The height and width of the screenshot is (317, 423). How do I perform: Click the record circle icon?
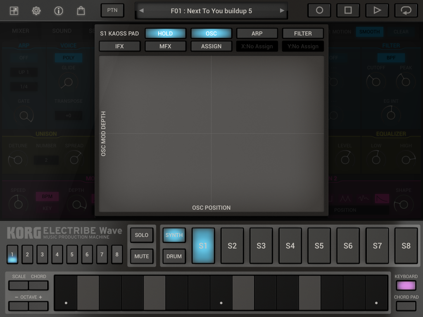tap(319, 10)
